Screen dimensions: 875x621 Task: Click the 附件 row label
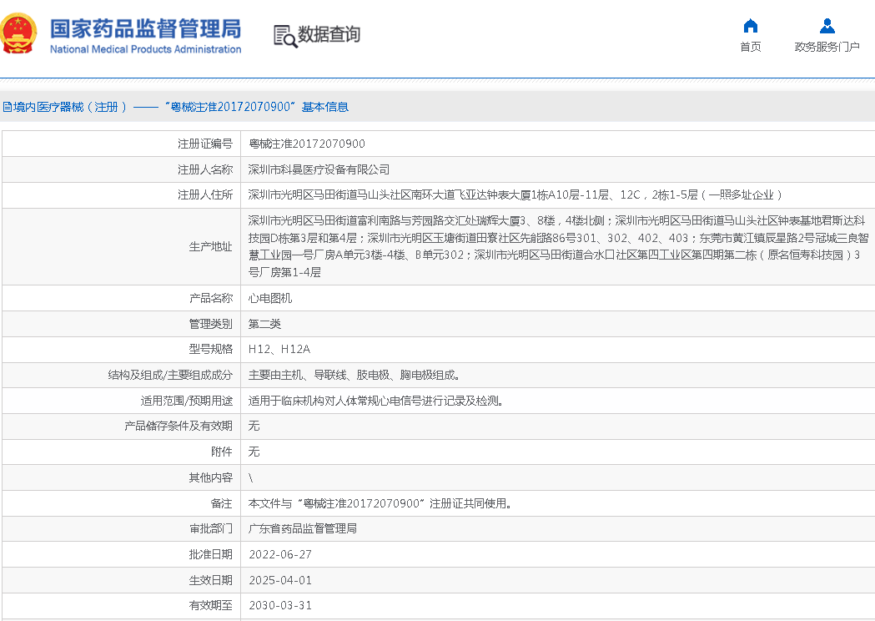coord(222,452)
